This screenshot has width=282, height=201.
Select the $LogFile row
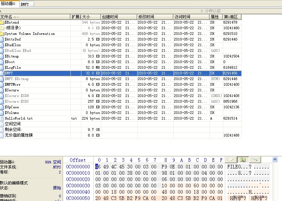click(13, 68)
